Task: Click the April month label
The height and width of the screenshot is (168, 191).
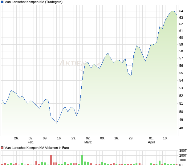Action: coord(151,142)
